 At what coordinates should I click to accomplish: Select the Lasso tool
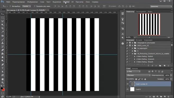[2, 21]
